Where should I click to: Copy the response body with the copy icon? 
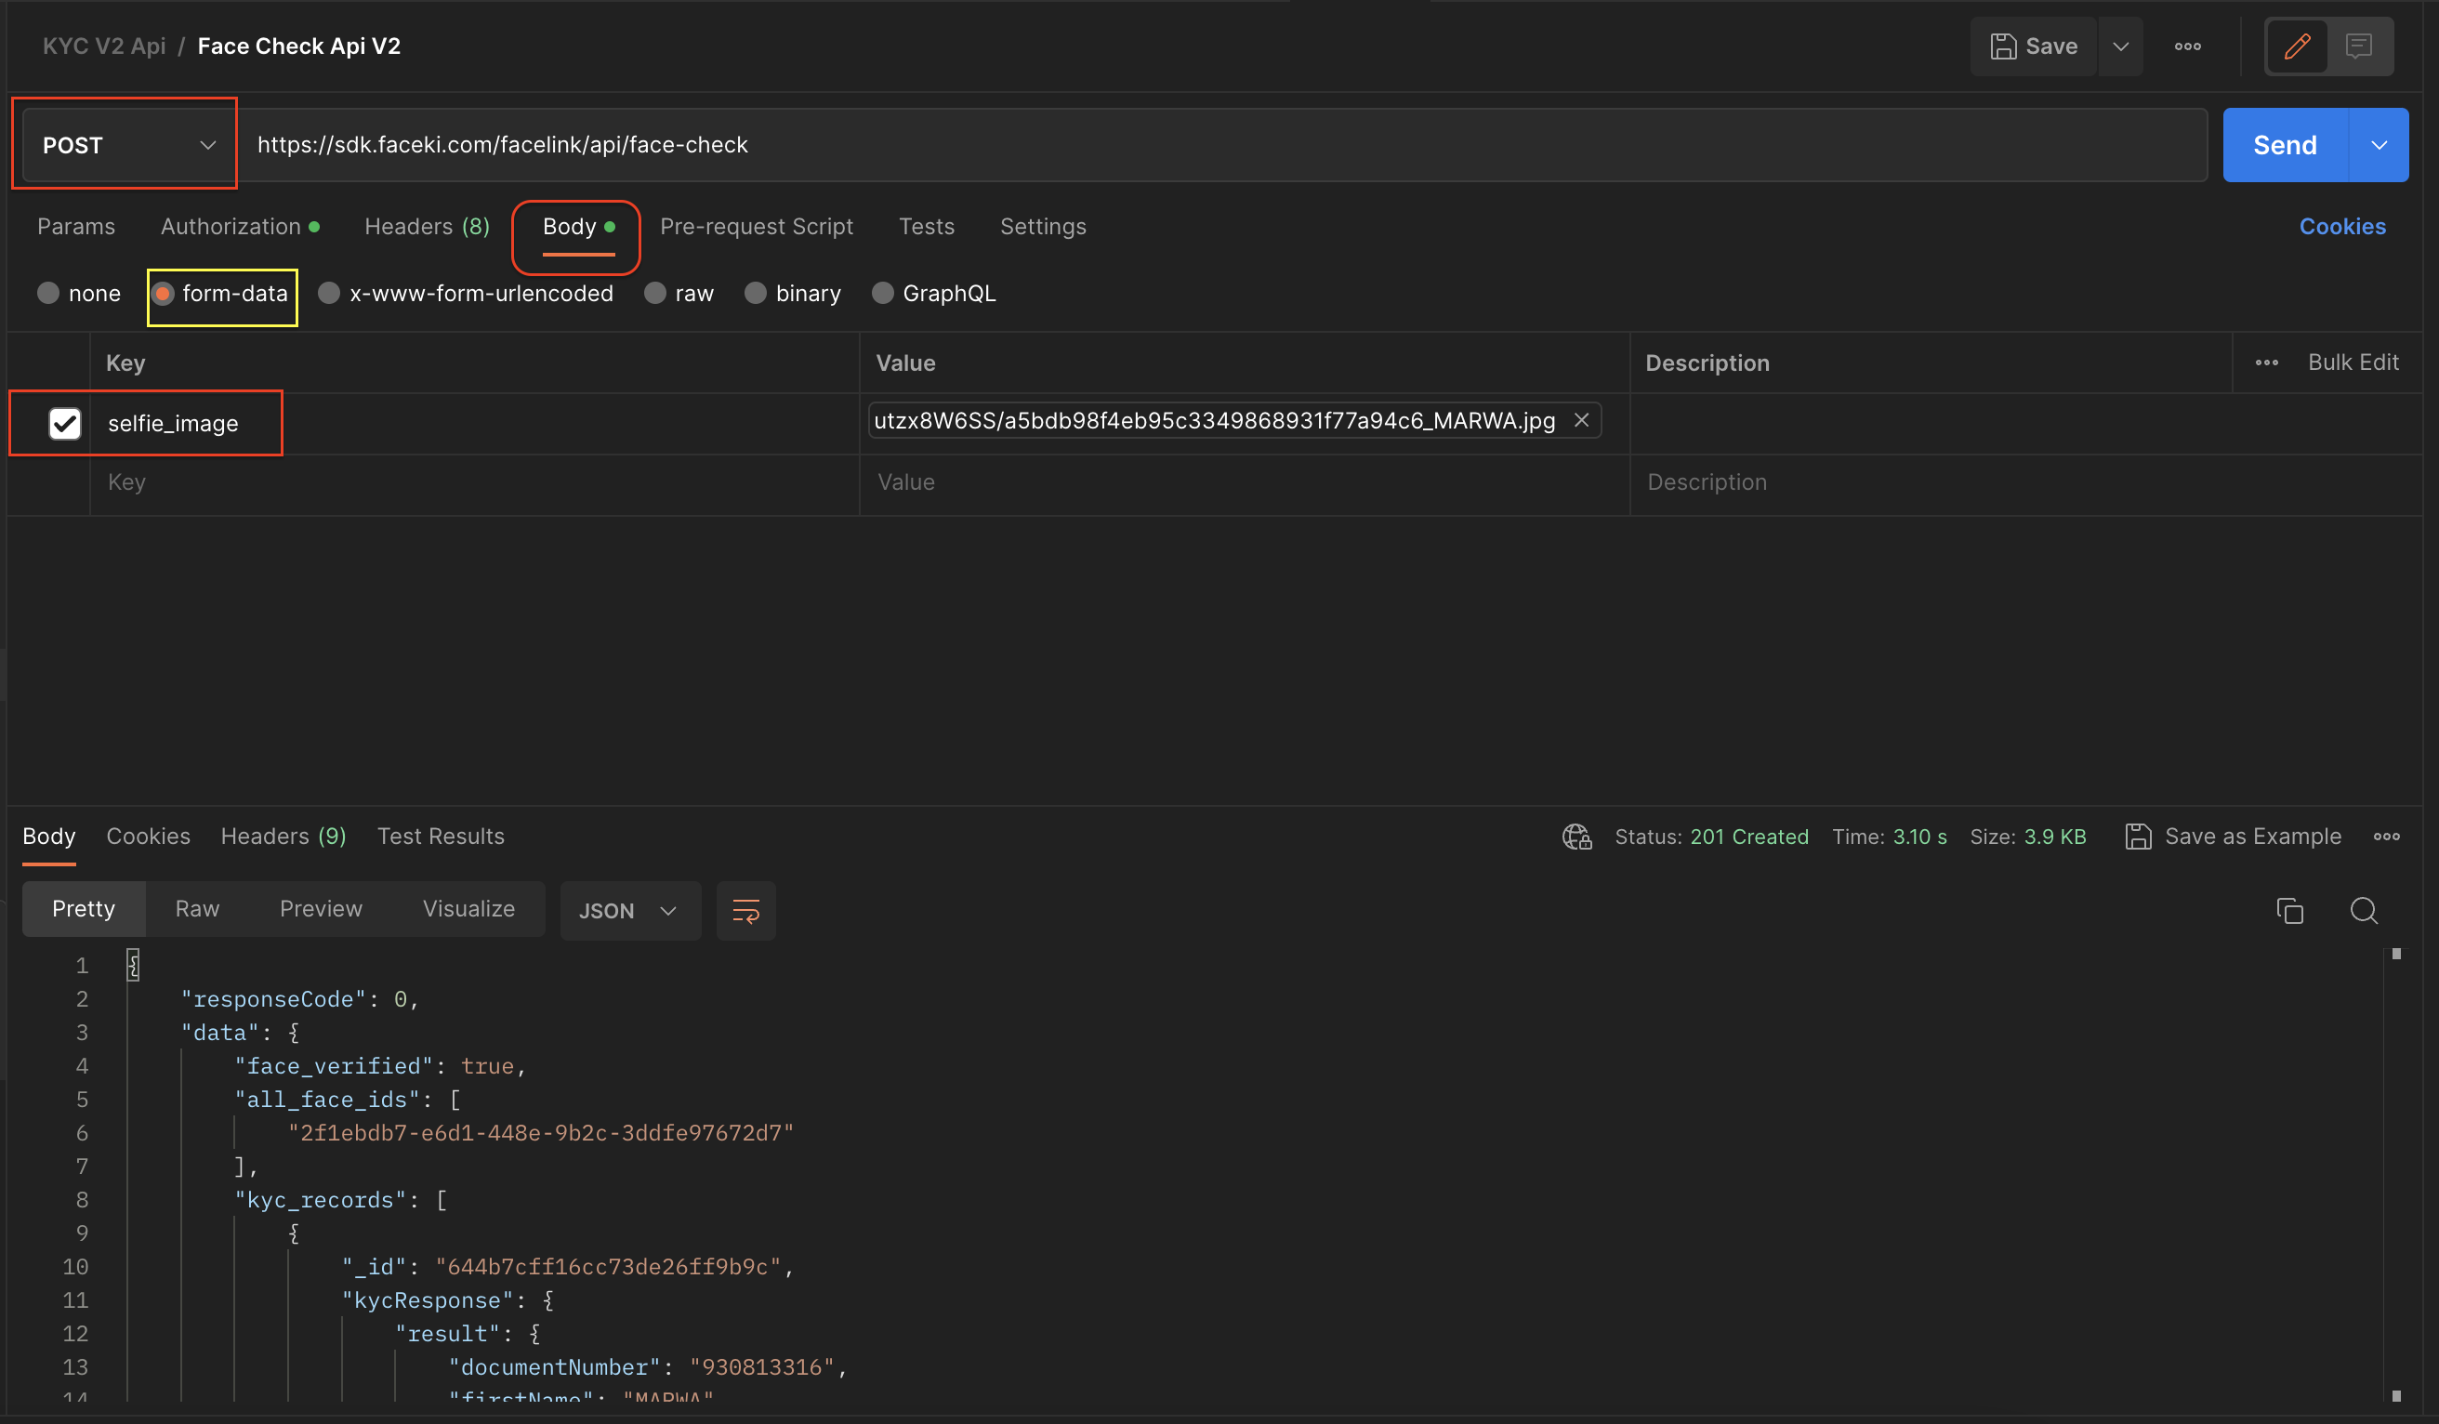tap(2289, 911)
